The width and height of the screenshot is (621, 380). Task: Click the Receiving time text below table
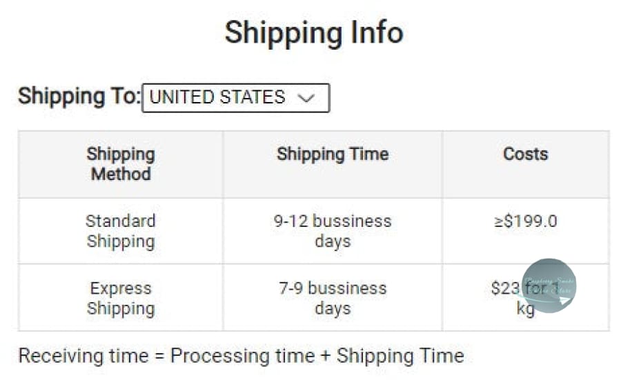(x=83, y=356)
